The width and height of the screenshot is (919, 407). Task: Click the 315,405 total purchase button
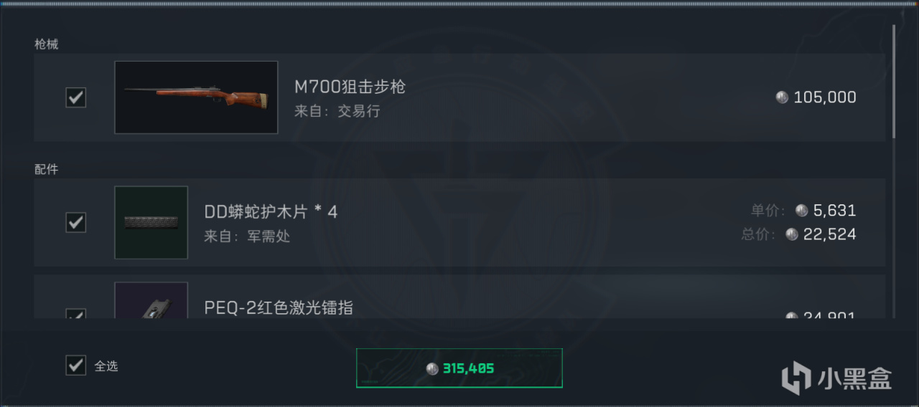[459, 368]
